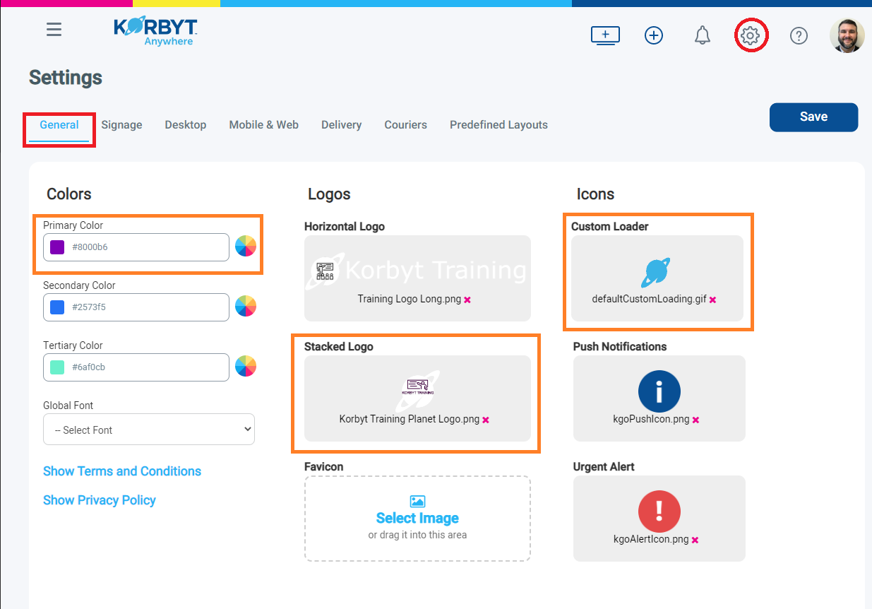Click the screen-plus display icon in header

[605, 35]
